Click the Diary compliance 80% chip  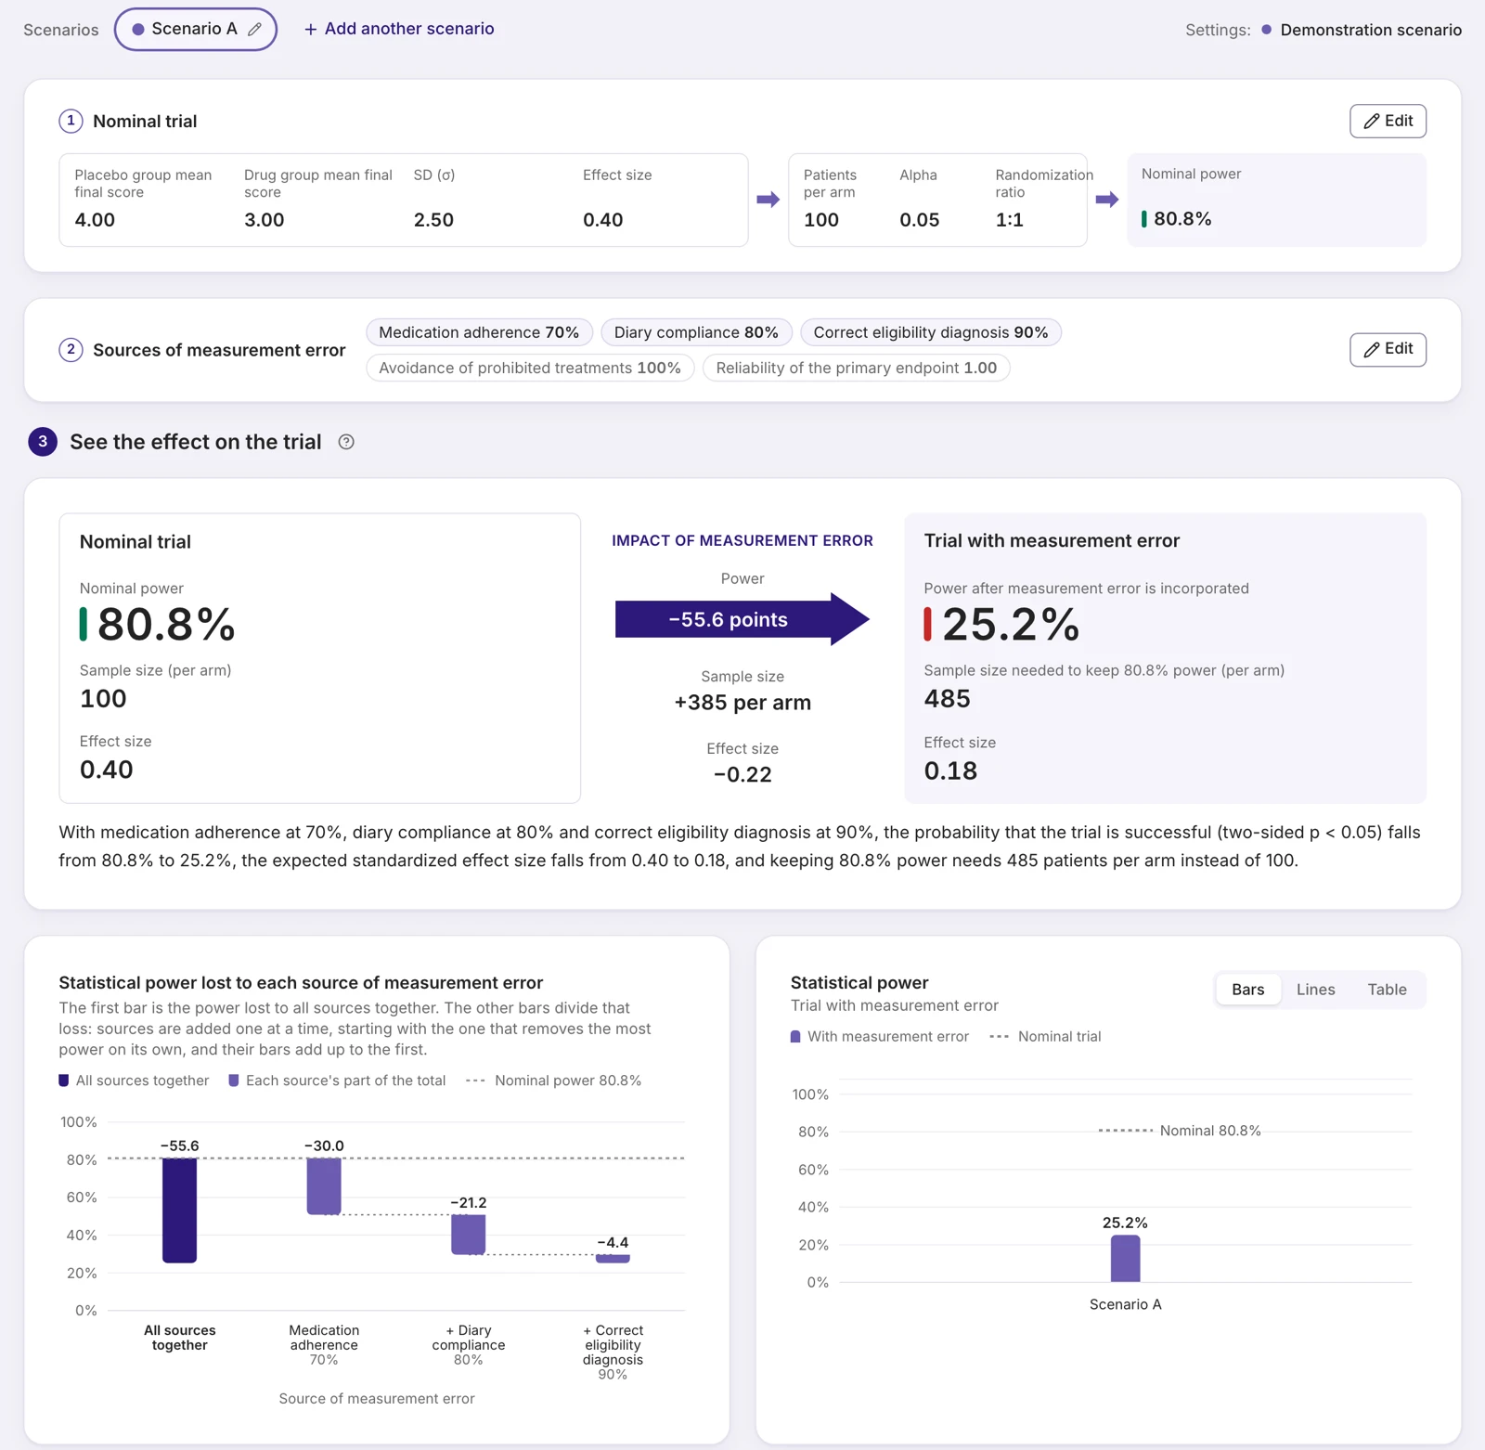click(696, 332)
